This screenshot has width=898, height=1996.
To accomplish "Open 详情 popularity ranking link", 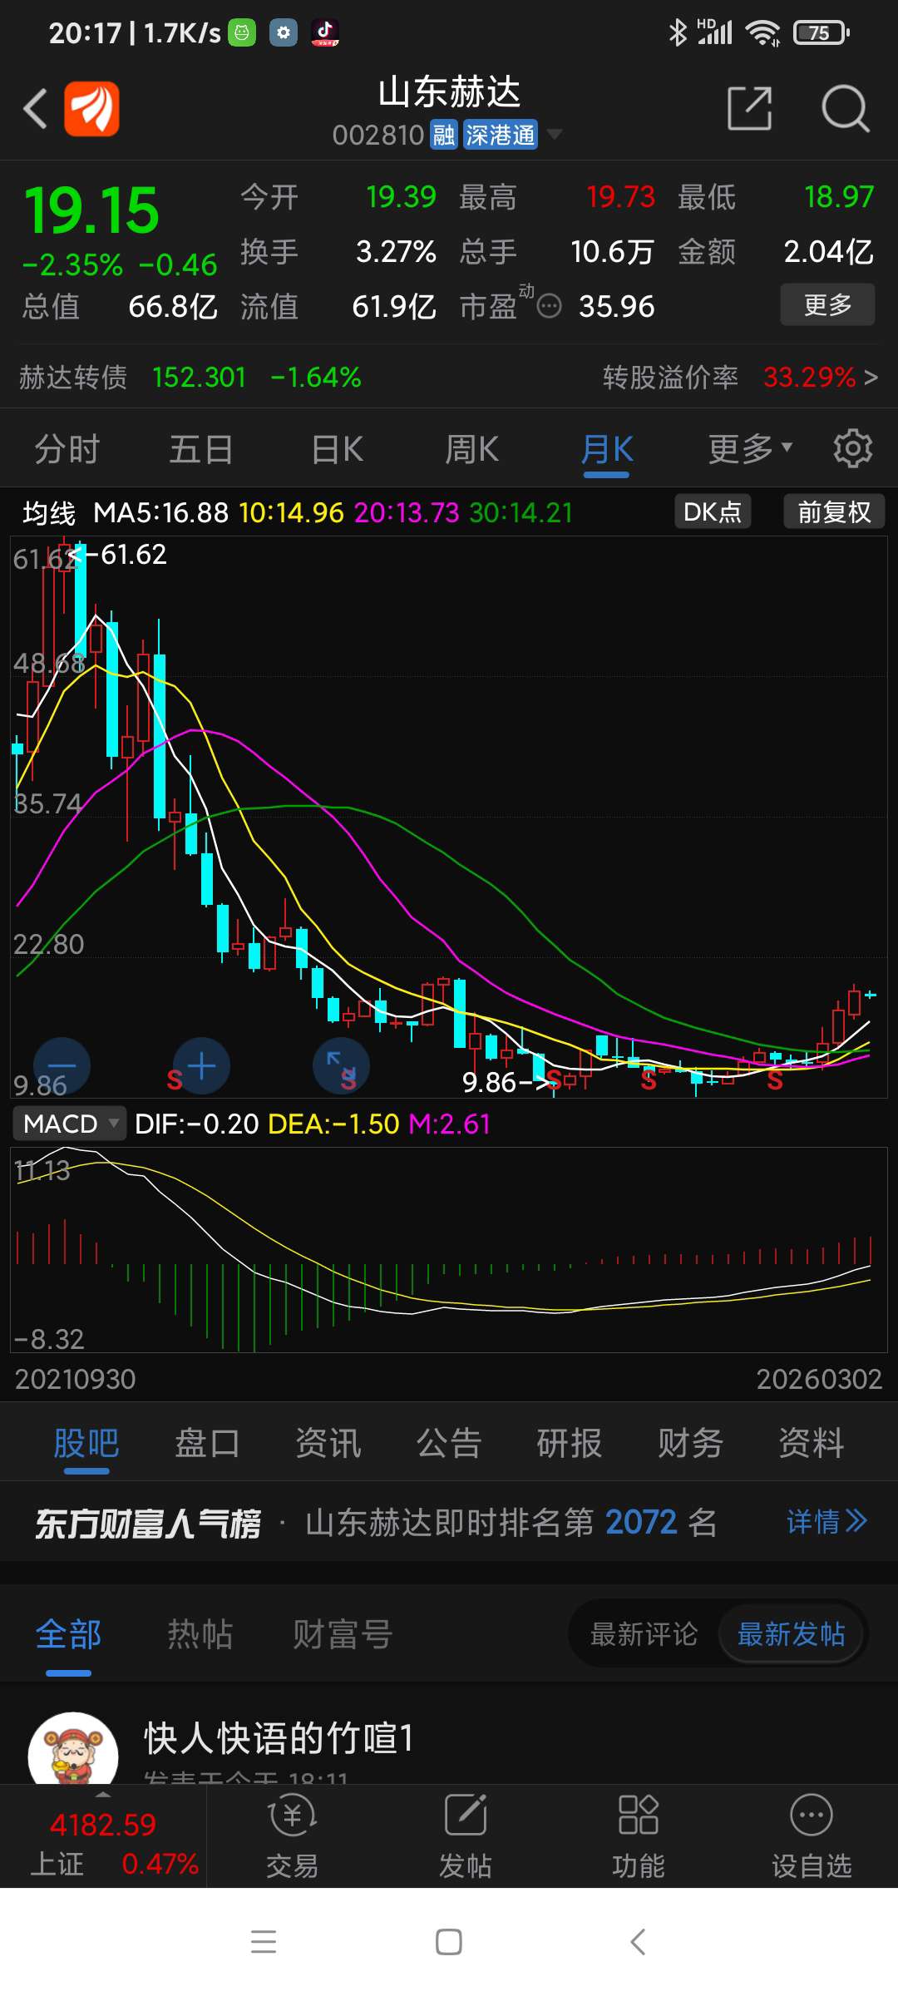I will click(827, 1522).
